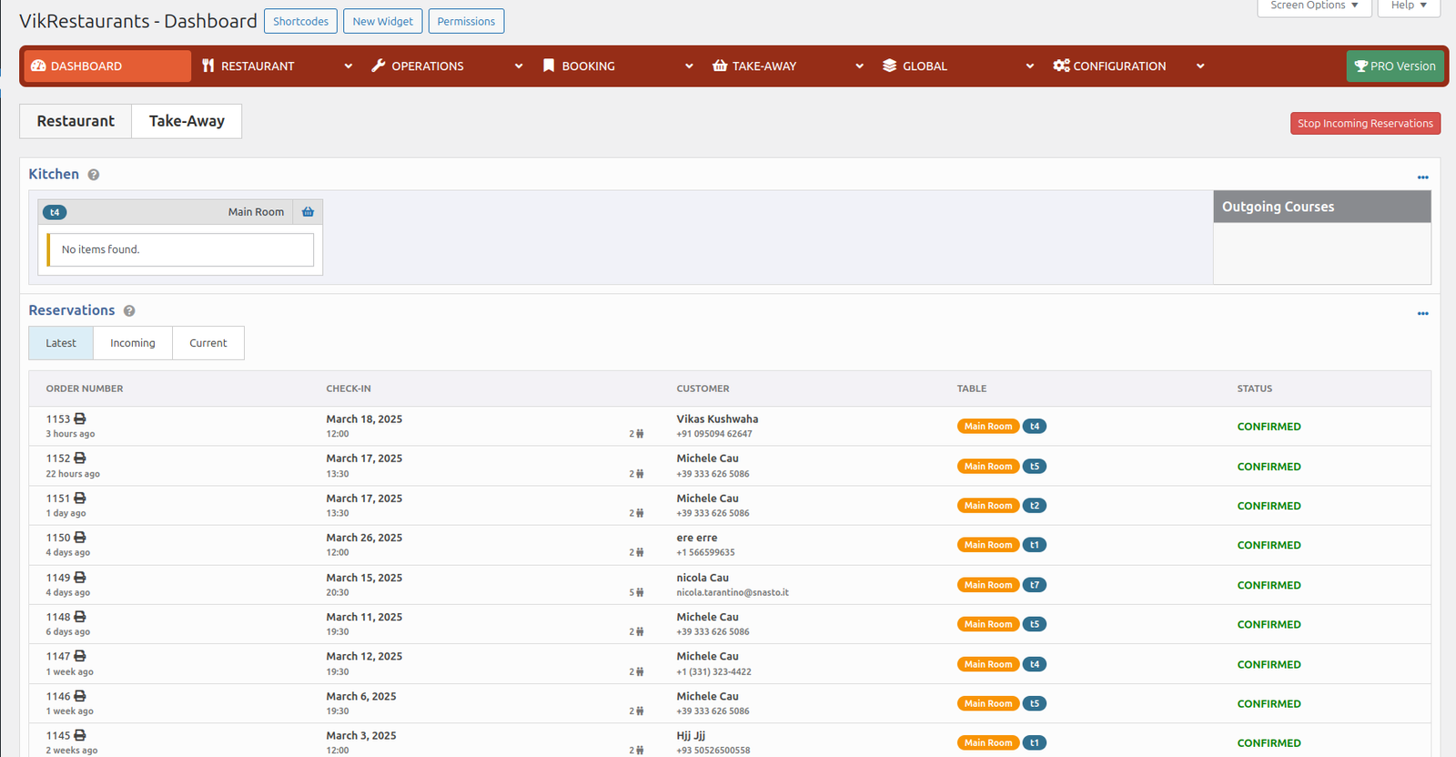This screenshot has height=757, width=1456.
Task: Open the GLOBAL menu item
Action: click(x=925, y=66)
